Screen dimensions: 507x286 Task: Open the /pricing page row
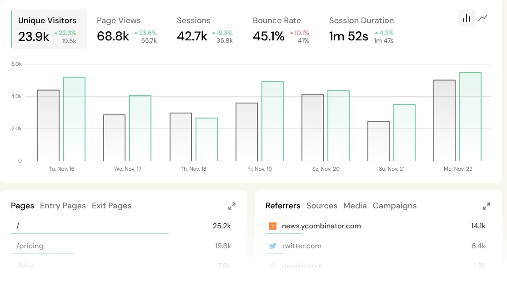coord(30,246)
